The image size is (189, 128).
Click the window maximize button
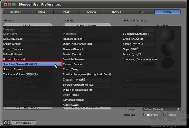click(14, 5)
